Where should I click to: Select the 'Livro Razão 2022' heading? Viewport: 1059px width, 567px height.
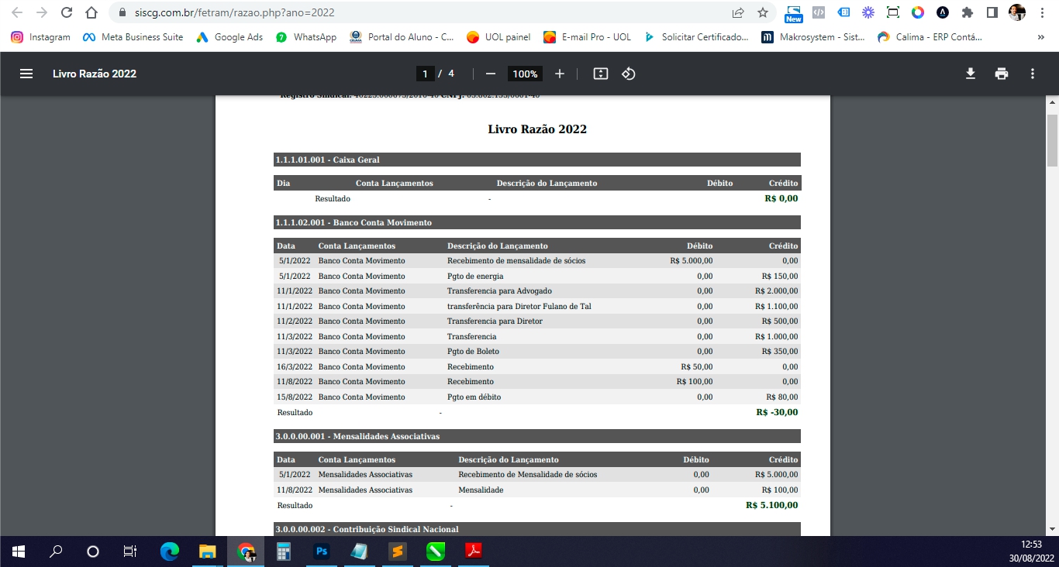click(x=537, y=129)
